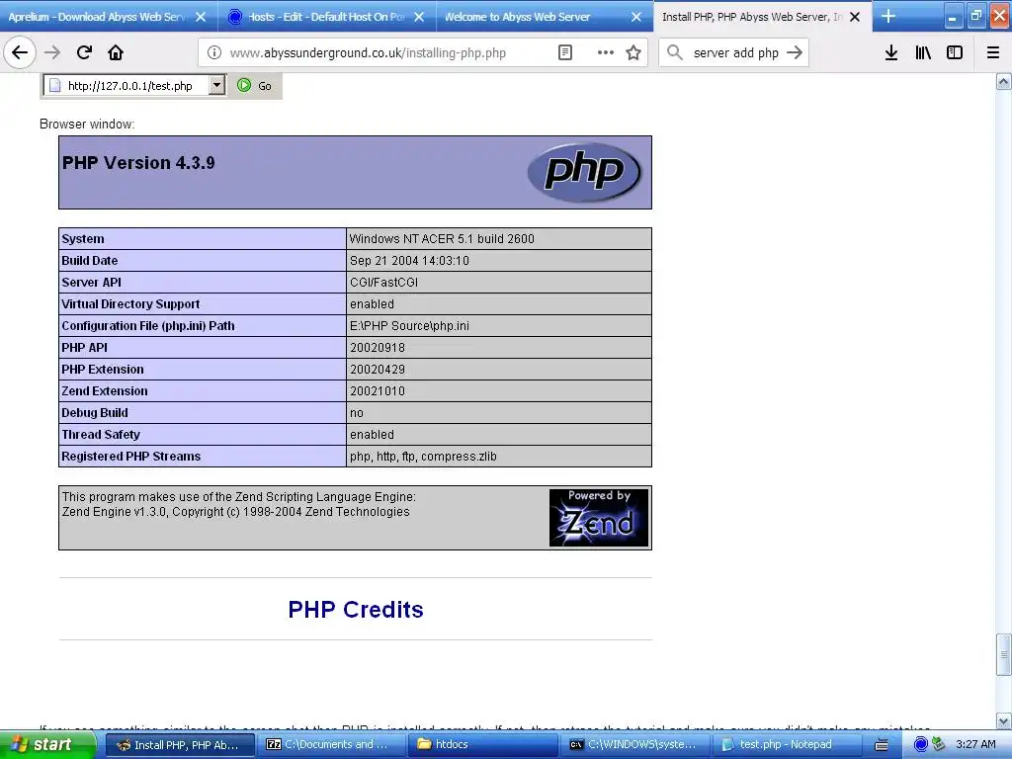Click the PHP Version 4.3.9 heading

[x=138, y=163]
